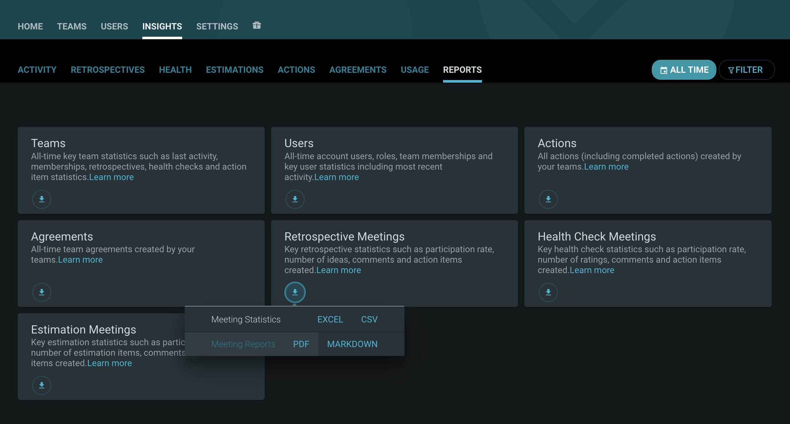
Task: Open the Health insights tab
Action: (175, 70)
